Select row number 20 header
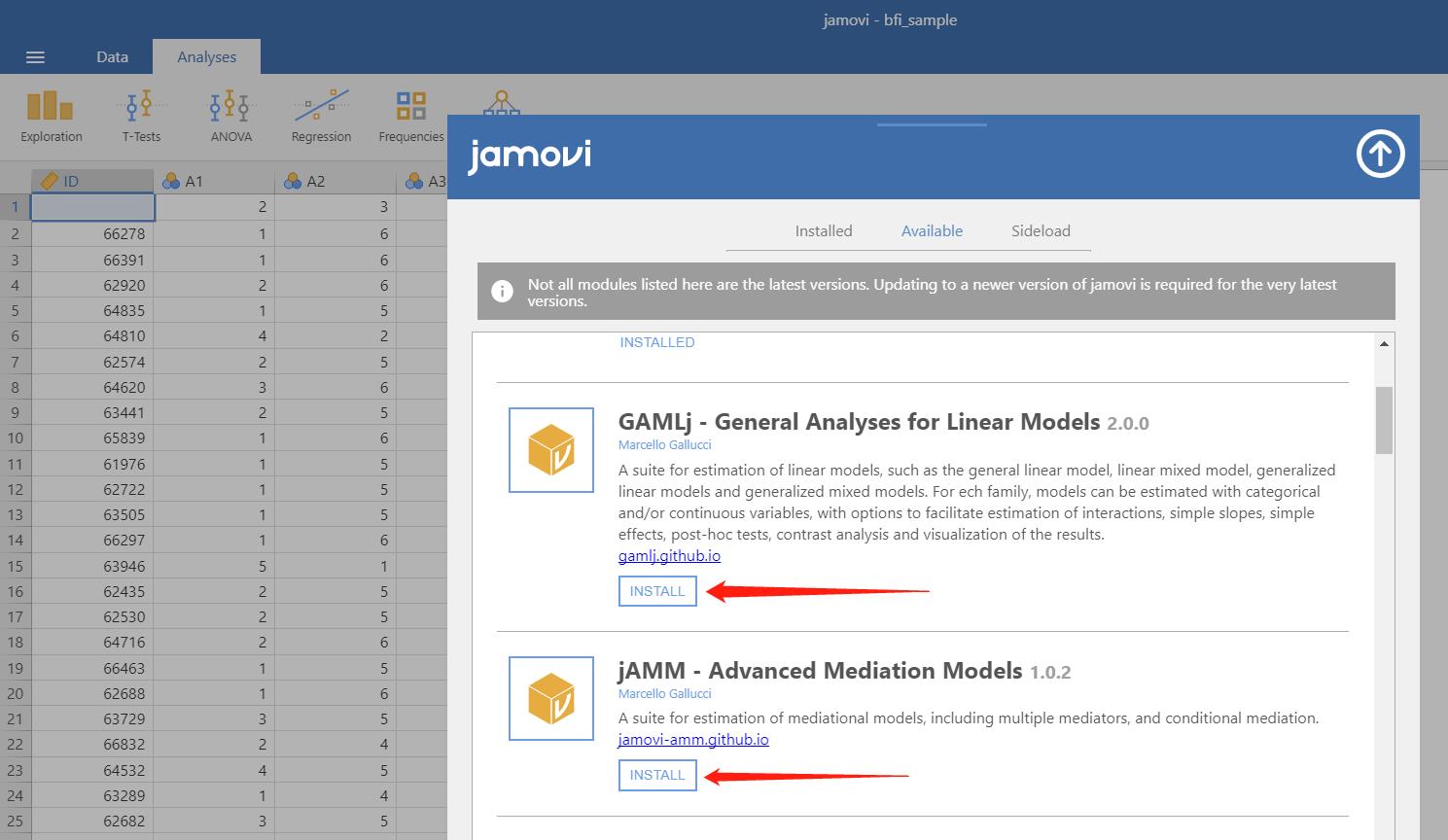 point(16,693)
